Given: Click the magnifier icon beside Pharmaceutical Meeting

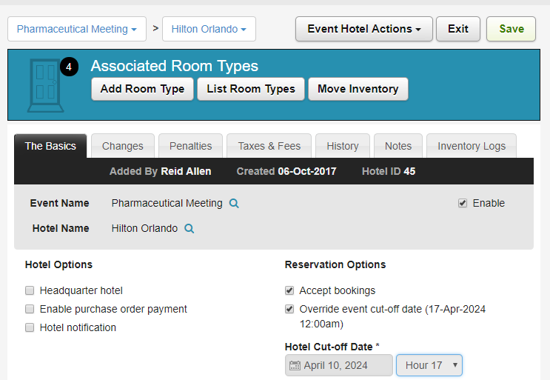Looking at the screenshot, I should (x=234, y=204).
